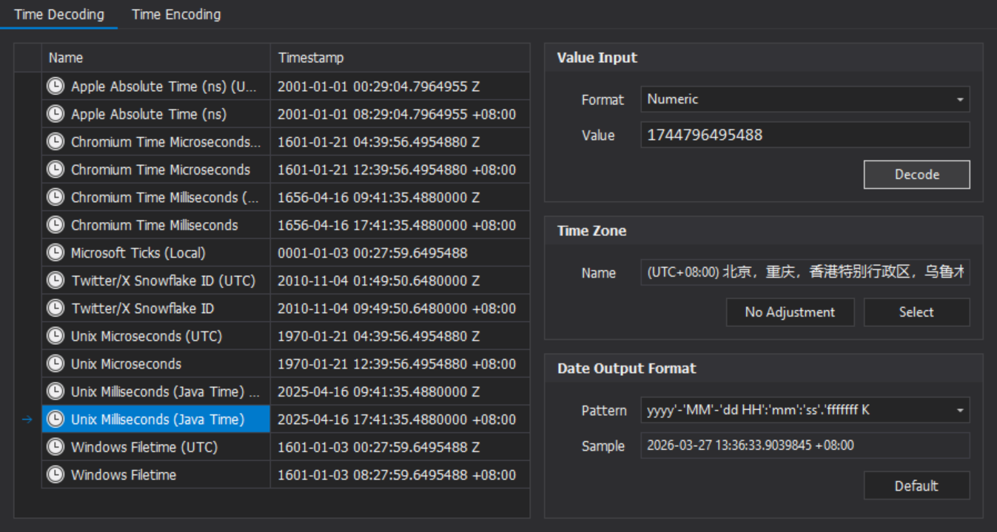This screenshot has width=997, height=532.
Task: Click the Sample output field
Action: [805, 445]
